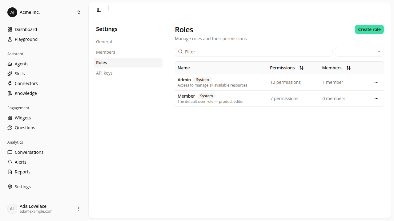Open the empty dropdown beside Filter
Image resolution: width=394 pixels, height=221 pixels.
360,52
